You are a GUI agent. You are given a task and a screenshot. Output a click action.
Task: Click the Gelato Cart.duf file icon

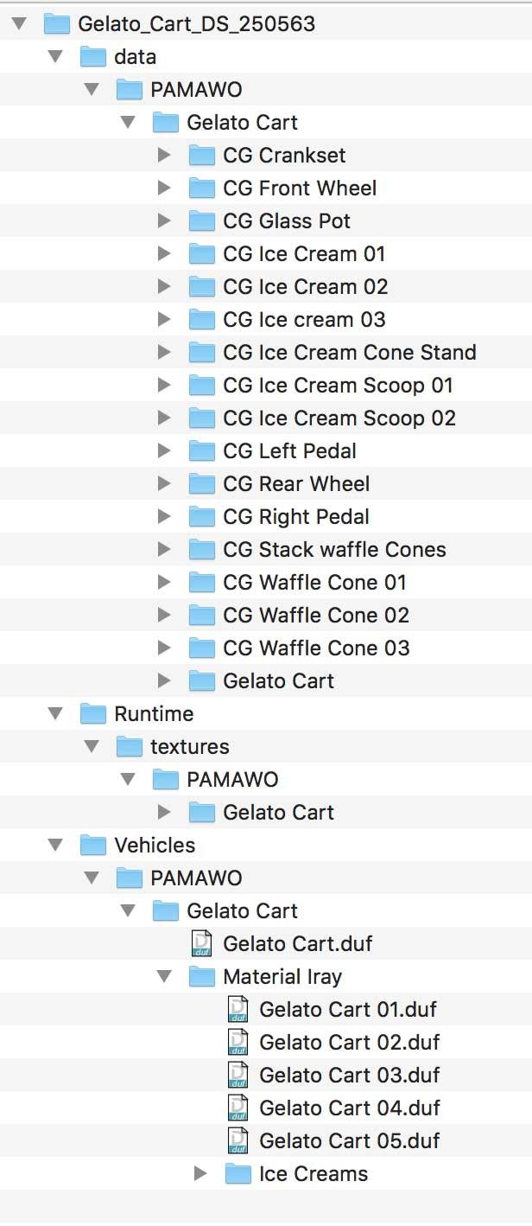pos(201,943)
